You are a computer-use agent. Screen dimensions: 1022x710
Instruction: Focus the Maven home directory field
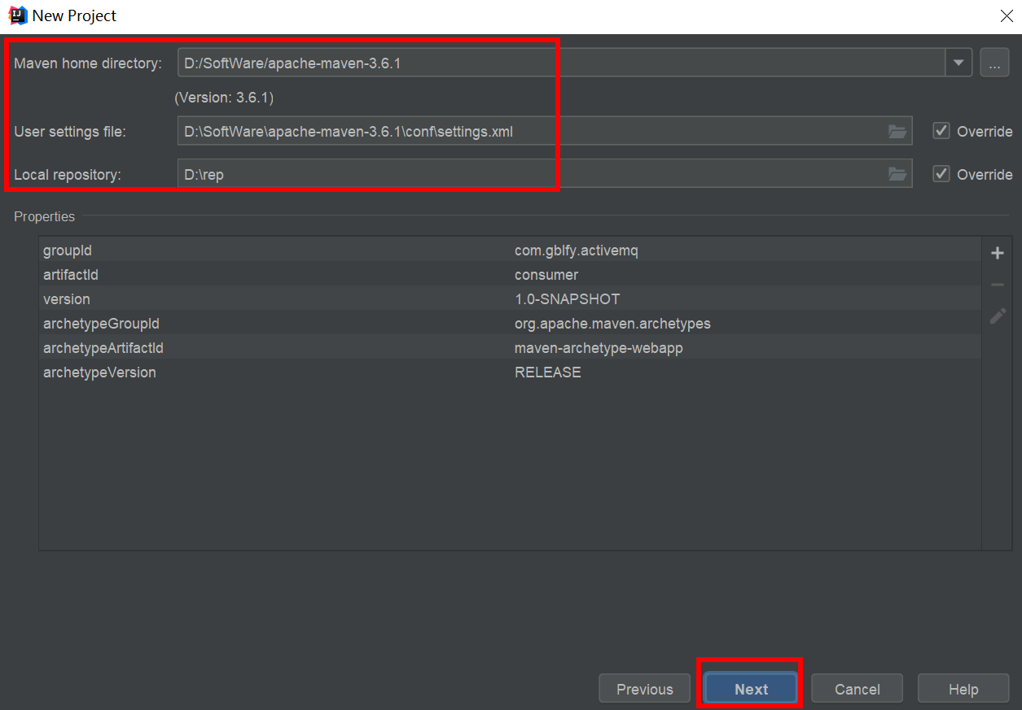[x=561, y=63]
